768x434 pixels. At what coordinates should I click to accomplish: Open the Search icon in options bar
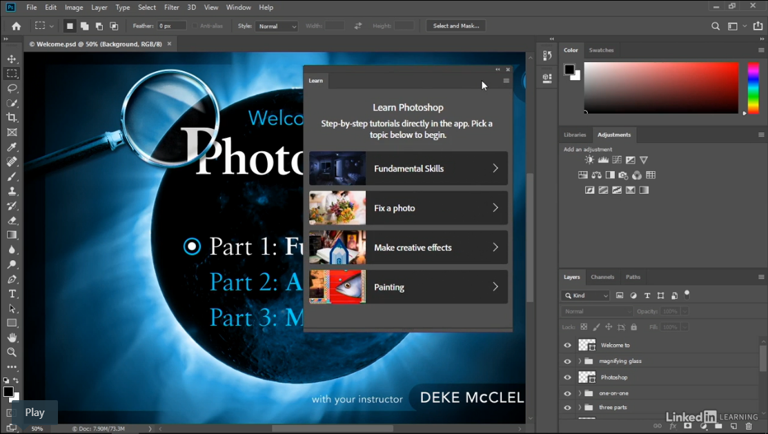point(716,26)
